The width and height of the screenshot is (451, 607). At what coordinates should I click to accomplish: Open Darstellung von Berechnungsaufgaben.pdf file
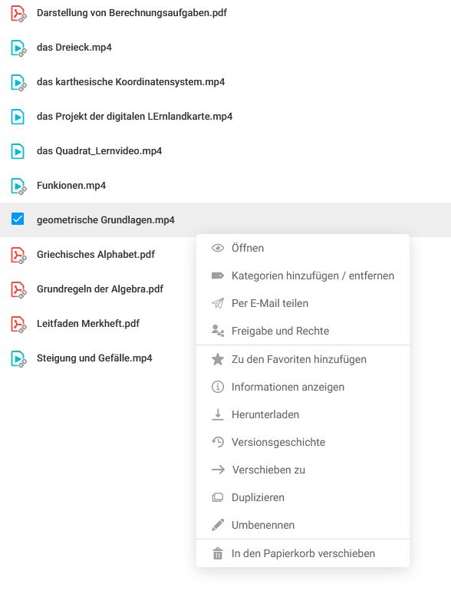(131, 13)
